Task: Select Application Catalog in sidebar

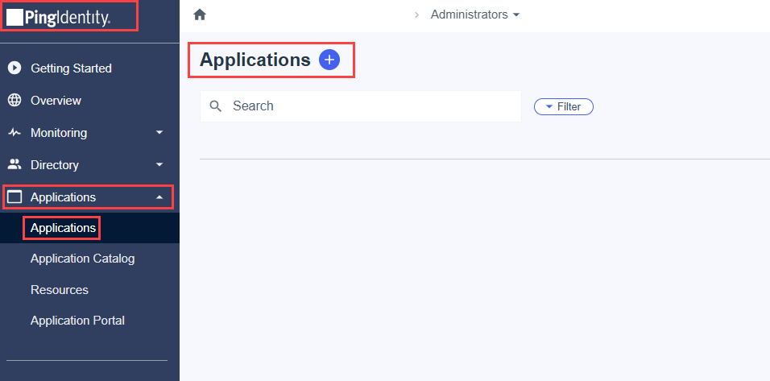Action: (82, 259)
